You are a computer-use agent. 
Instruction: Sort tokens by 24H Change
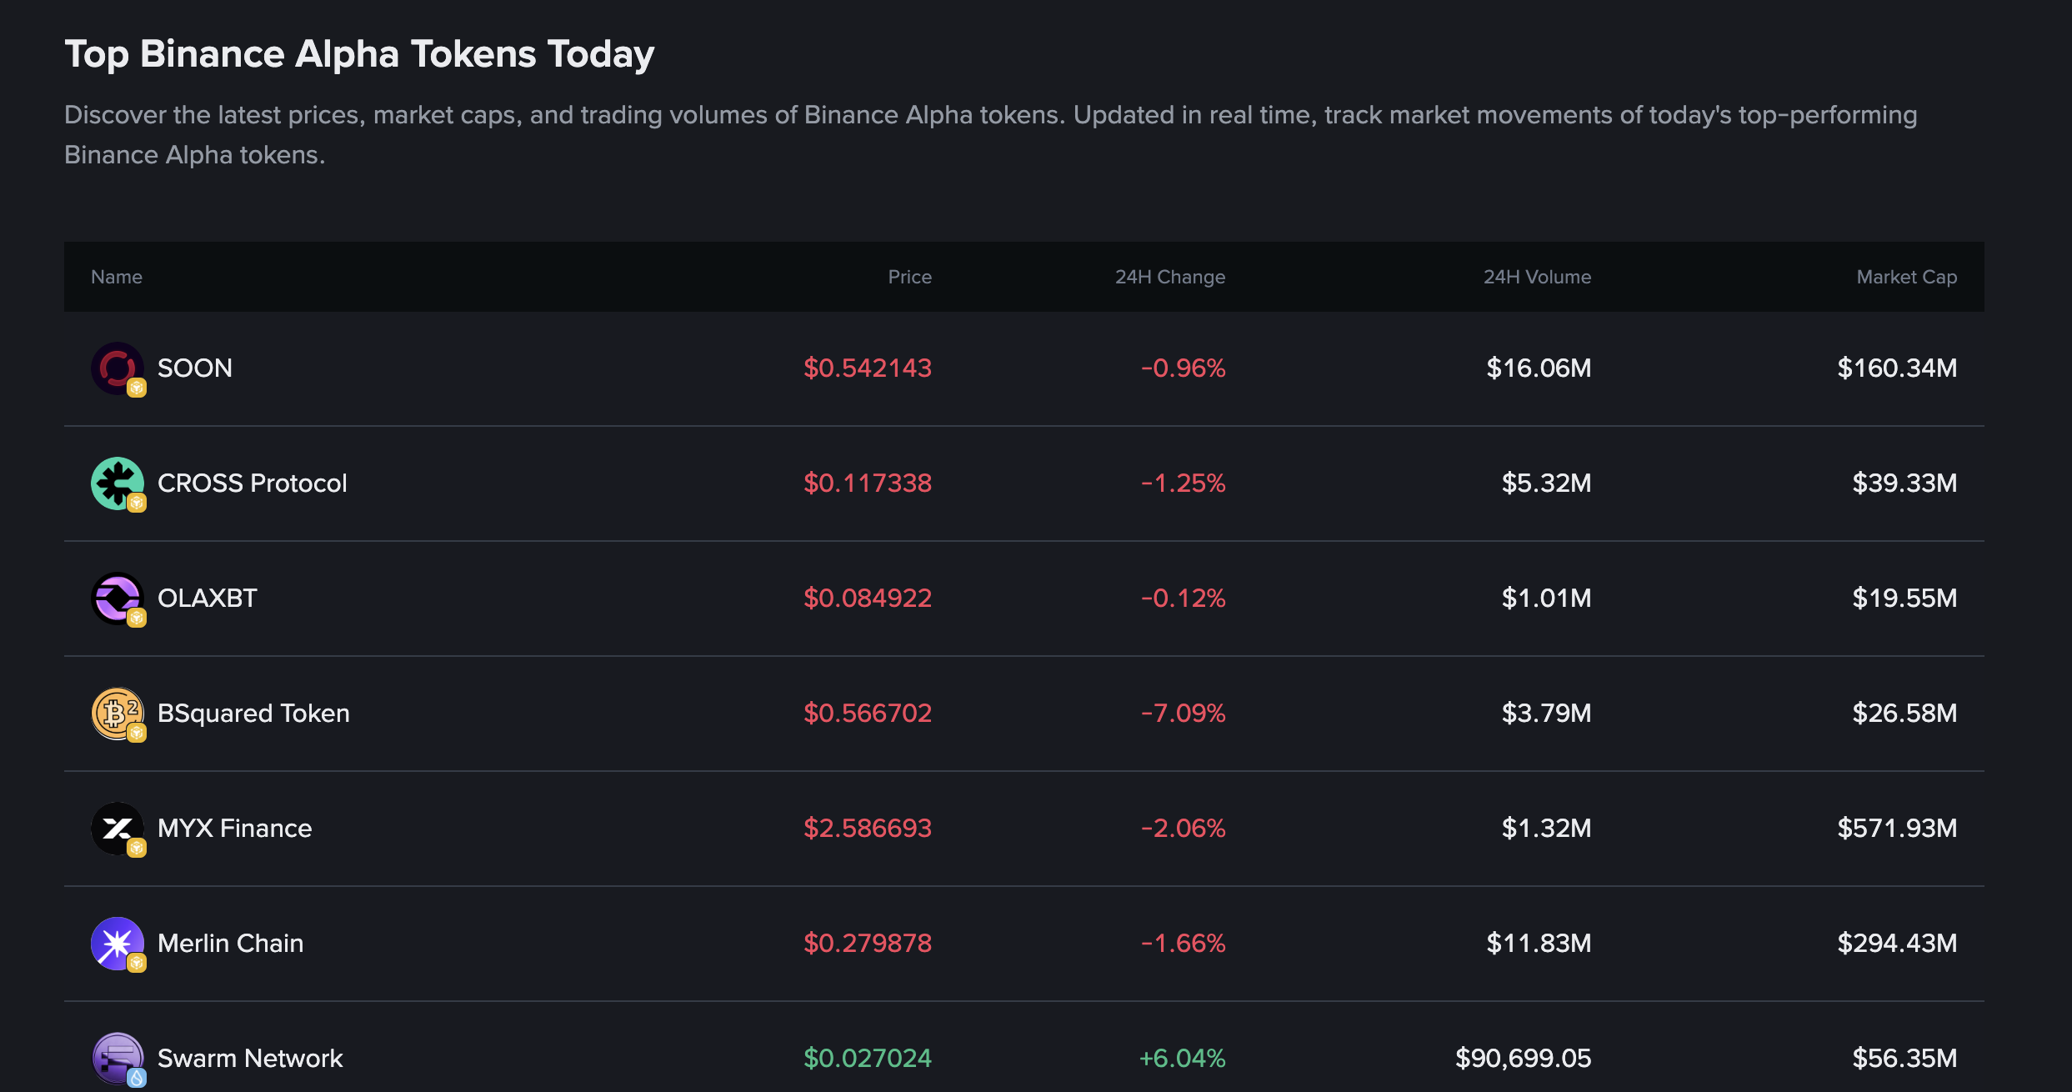(1170, 277)
